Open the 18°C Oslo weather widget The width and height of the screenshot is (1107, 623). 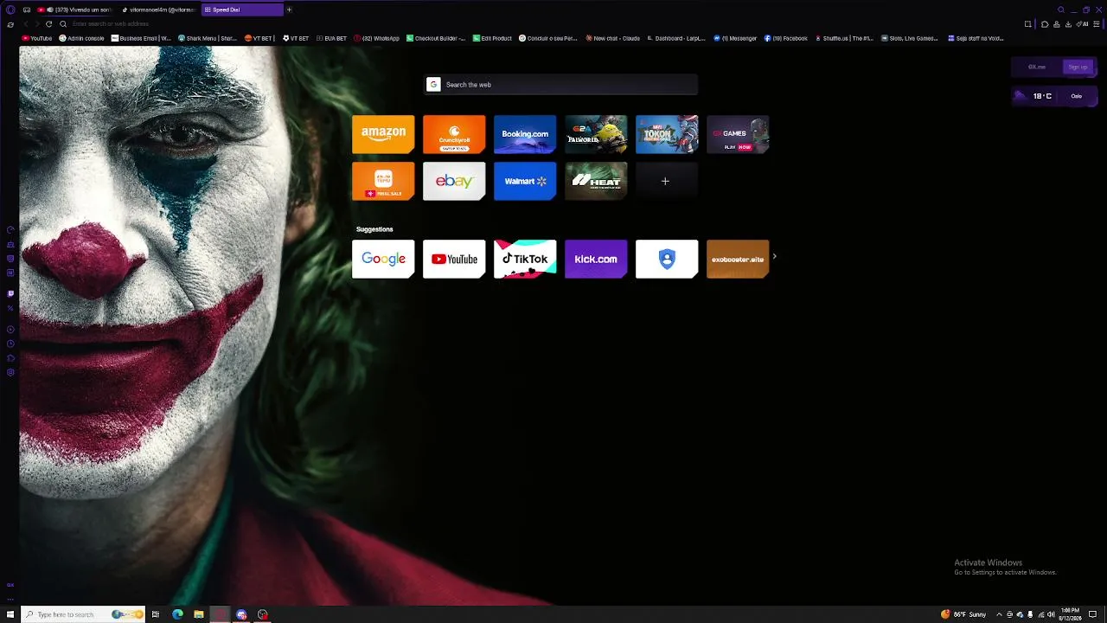pos(1054,96)
